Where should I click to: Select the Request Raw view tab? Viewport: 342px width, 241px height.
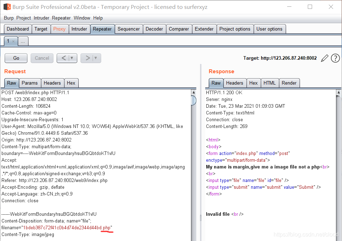(11, 83)
